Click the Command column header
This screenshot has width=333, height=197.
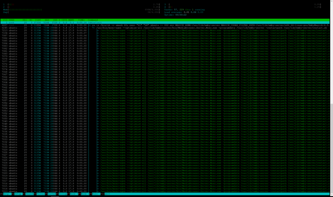point(93,20)
